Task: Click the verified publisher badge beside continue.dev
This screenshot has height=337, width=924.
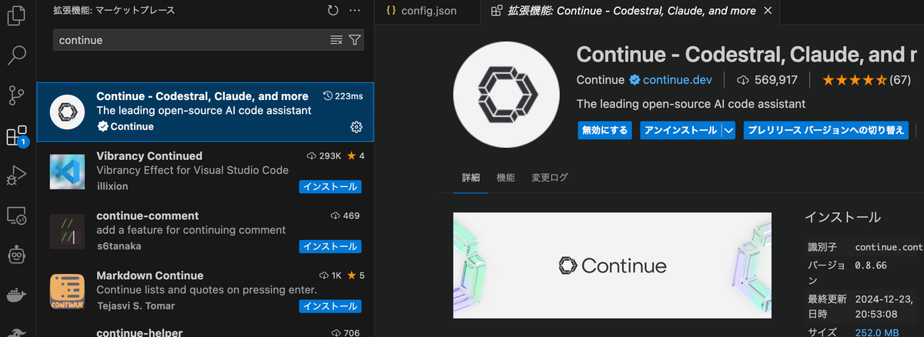Action: pos(635,80)
